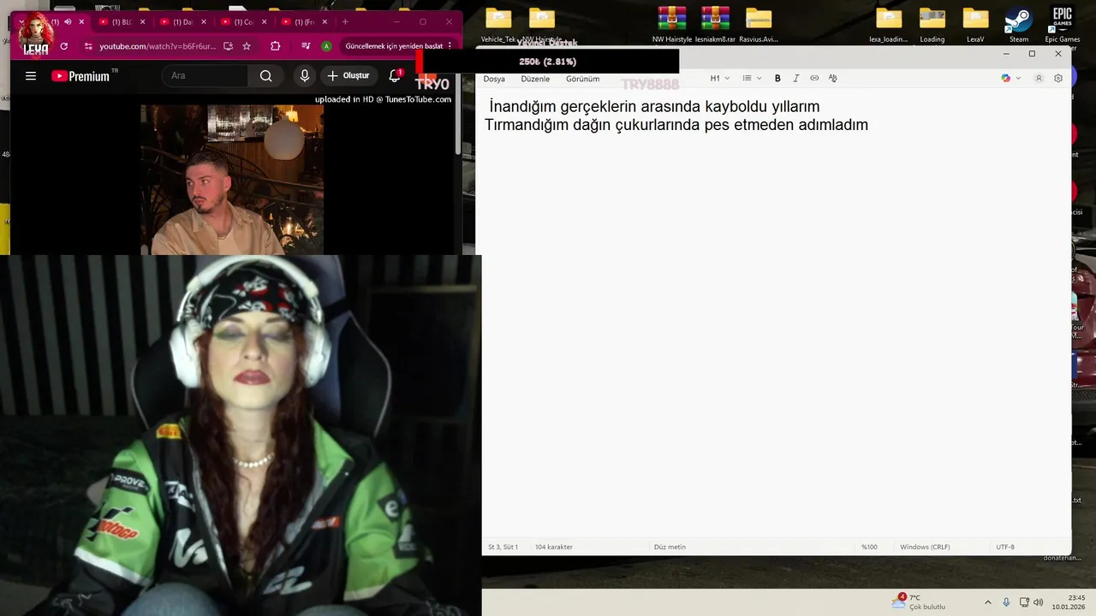The height and width of the screenshot is (616, 1096).
Task: Open the Epic Games desktop shortcut
Action: (1062, 24)
